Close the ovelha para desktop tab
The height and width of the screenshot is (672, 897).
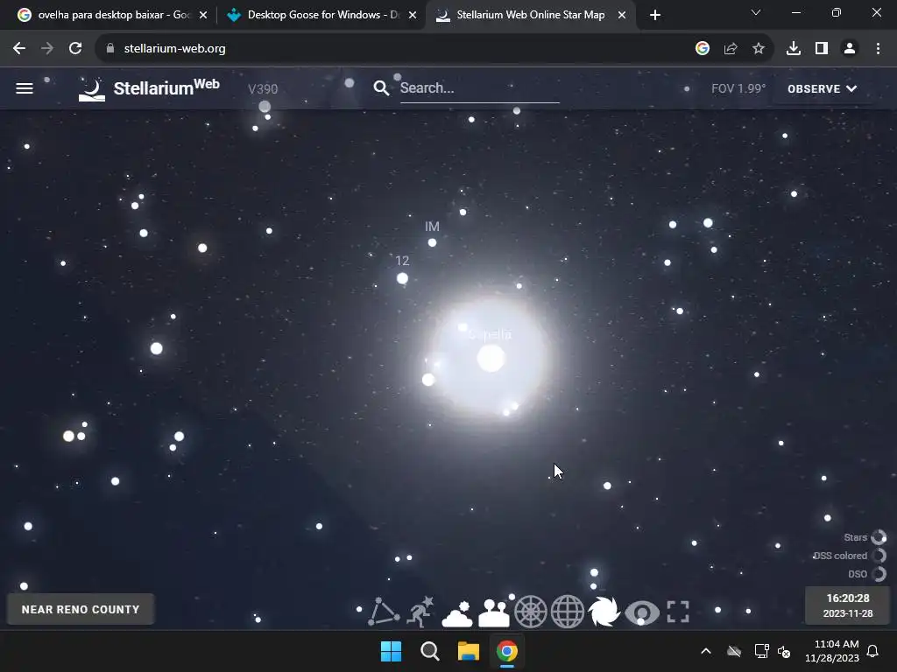[203, 15]
